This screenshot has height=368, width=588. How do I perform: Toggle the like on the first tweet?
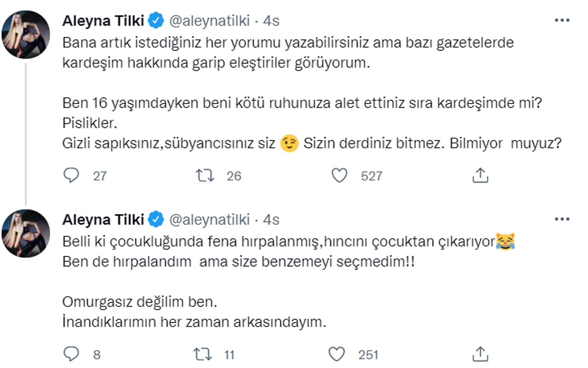tap(340, 175)
